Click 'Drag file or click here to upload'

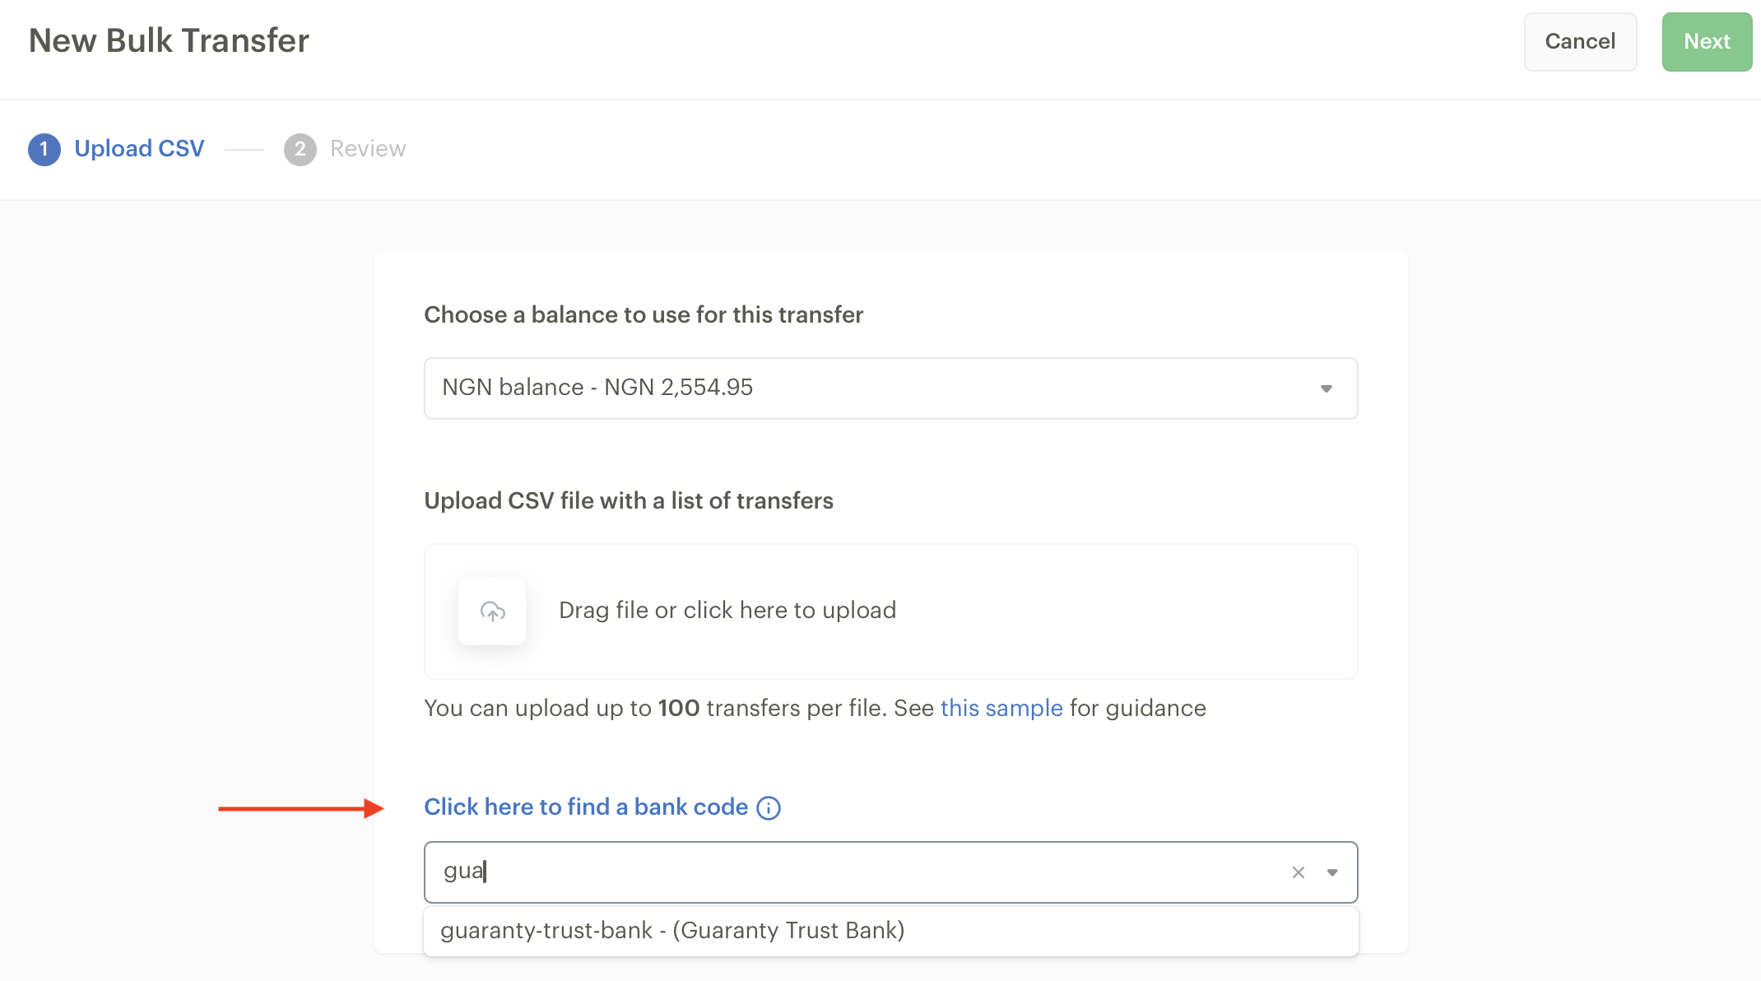tap(727, 611)
